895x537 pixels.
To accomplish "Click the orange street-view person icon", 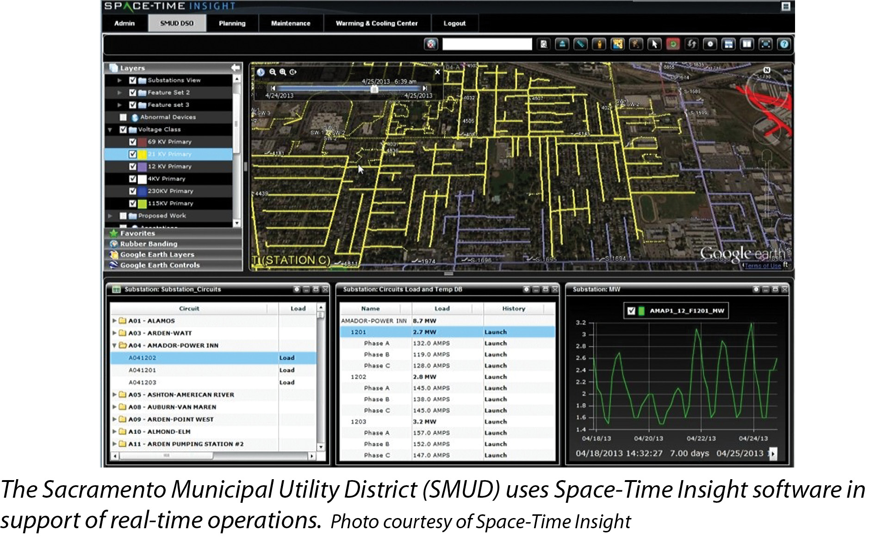I will tap(599, 44).
